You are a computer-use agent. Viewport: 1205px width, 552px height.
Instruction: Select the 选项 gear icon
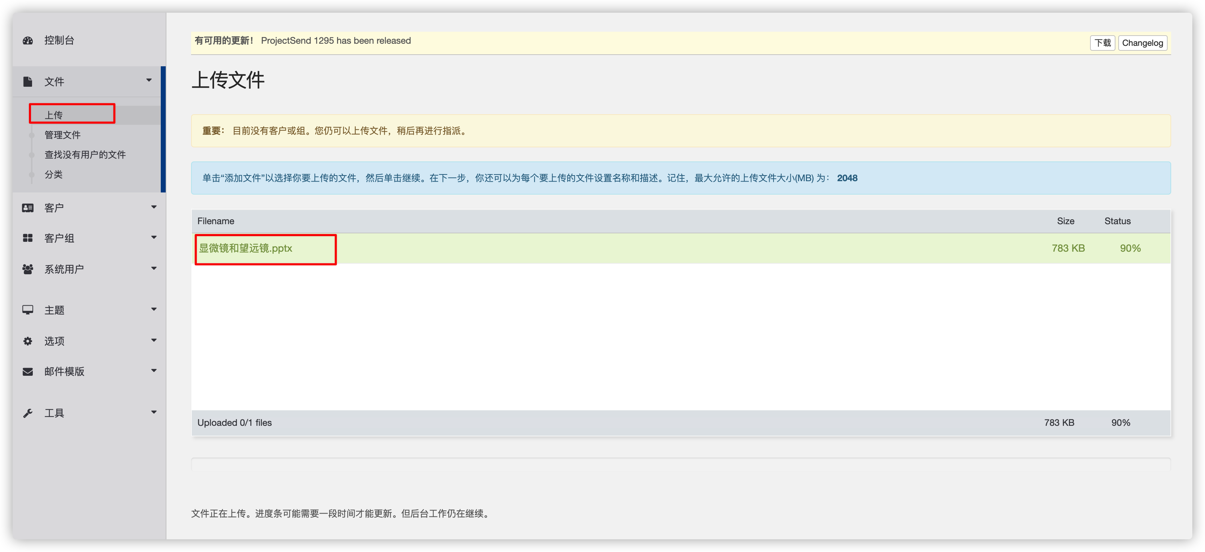[27, 341]
